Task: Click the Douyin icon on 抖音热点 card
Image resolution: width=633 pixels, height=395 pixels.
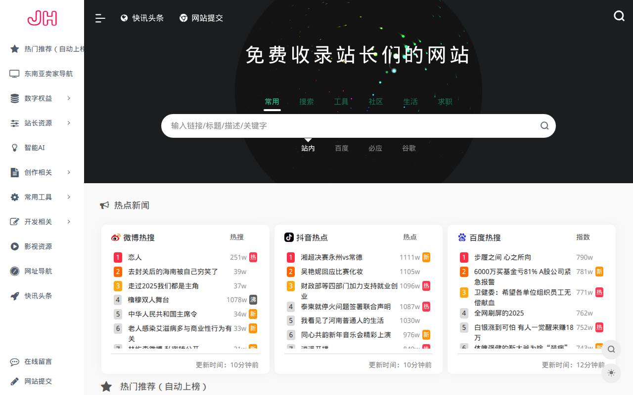Action: pyautogui.click(x=288, y=237)
